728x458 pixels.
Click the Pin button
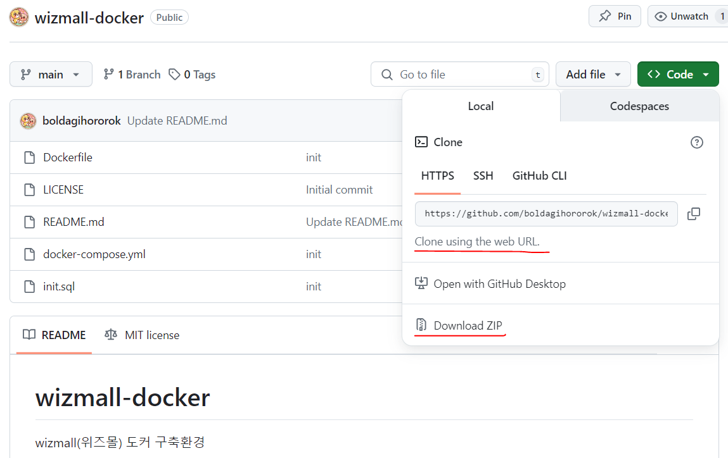tap(615, 16)
